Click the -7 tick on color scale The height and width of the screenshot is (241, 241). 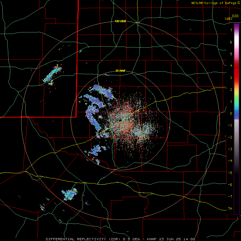tap(230, 197)
